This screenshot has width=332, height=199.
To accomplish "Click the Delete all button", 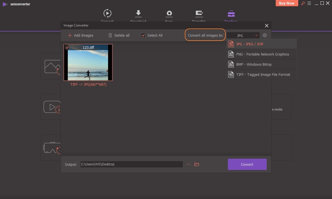I will click(119, 35).
